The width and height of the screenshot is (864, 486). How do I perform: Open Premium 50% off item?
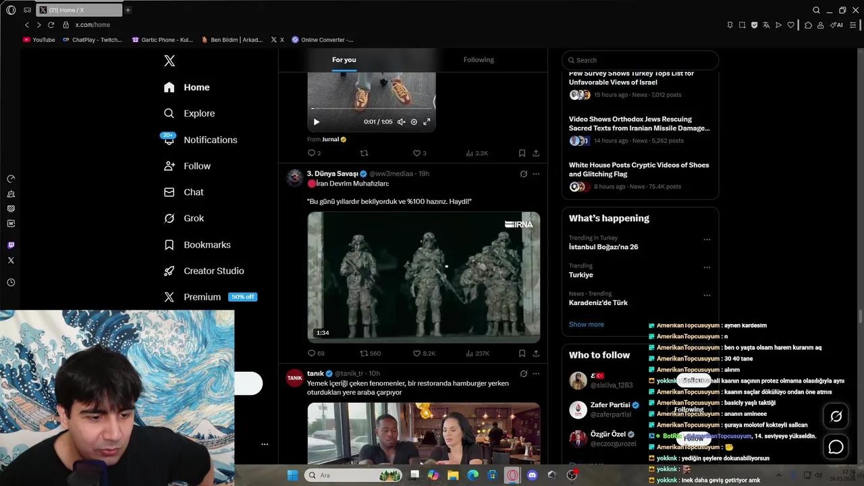pos(210,297)
